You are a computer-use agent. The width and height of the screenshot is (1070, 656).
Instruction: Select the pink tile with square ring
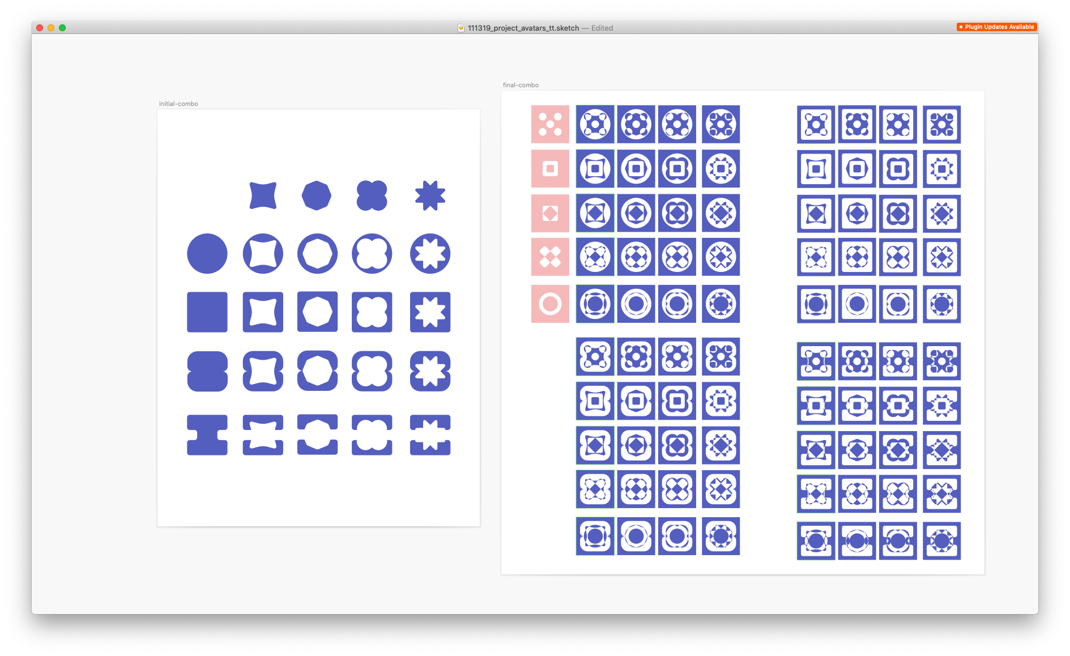pos(550,168)
